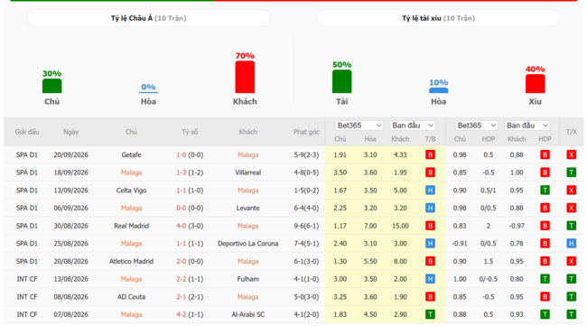Click green T/X badge in Villarreal row

[x=572, y=172]
